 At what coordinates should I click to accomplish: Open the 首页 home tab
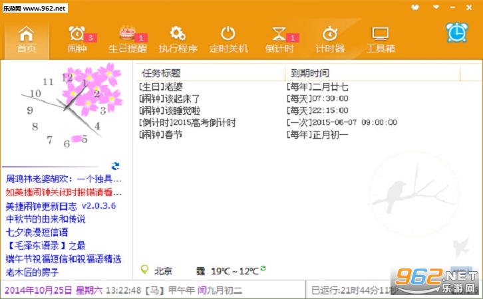[26, 40]
